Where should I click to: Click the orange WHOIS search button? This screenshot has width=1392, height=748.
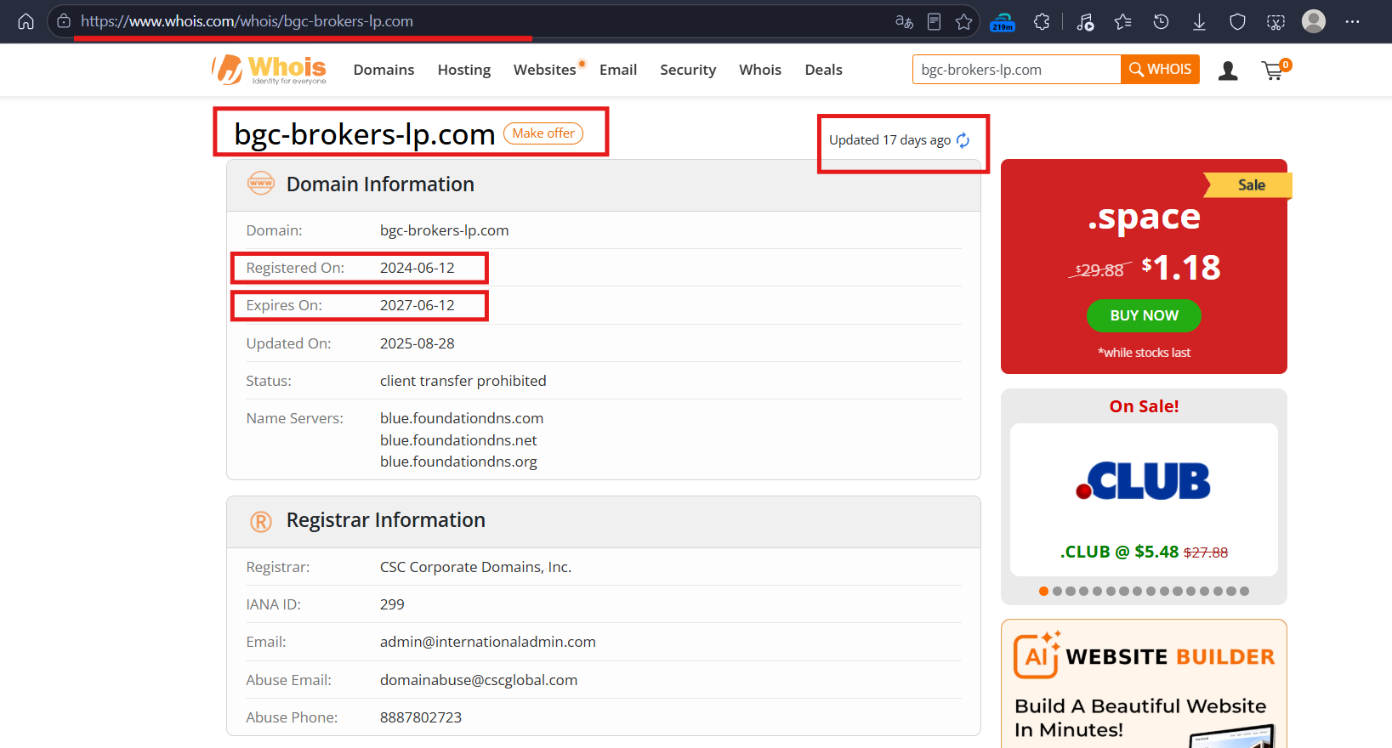(1160, 70)
